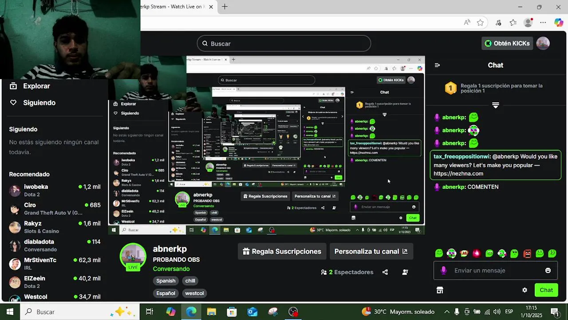Image resolution: width=568 pixels, height=320 pixels.
Task: Open the Explorar sidebar item
Action: pyautogui.click(x=30, y=86)
